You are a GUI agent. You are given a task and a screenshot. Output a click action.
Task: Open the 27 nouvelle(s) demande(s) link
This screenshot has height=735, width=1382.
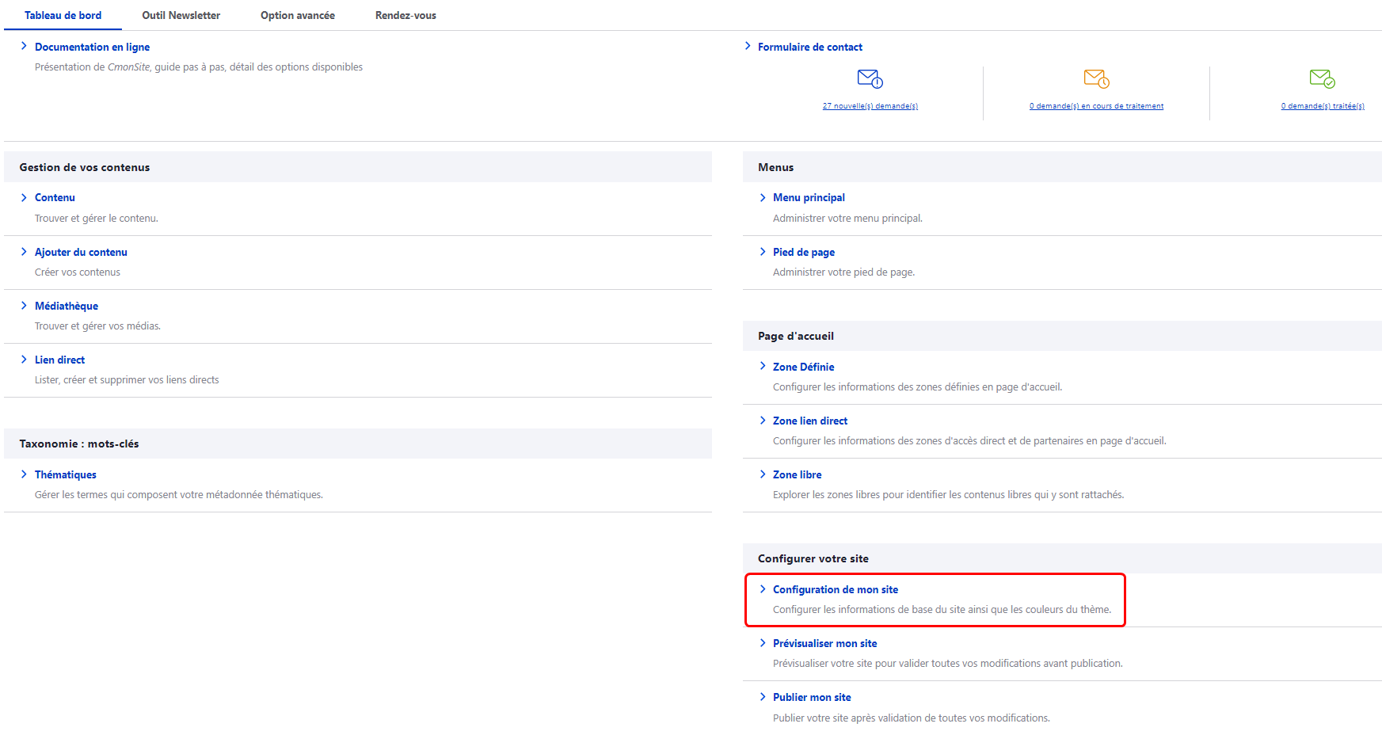870,106
